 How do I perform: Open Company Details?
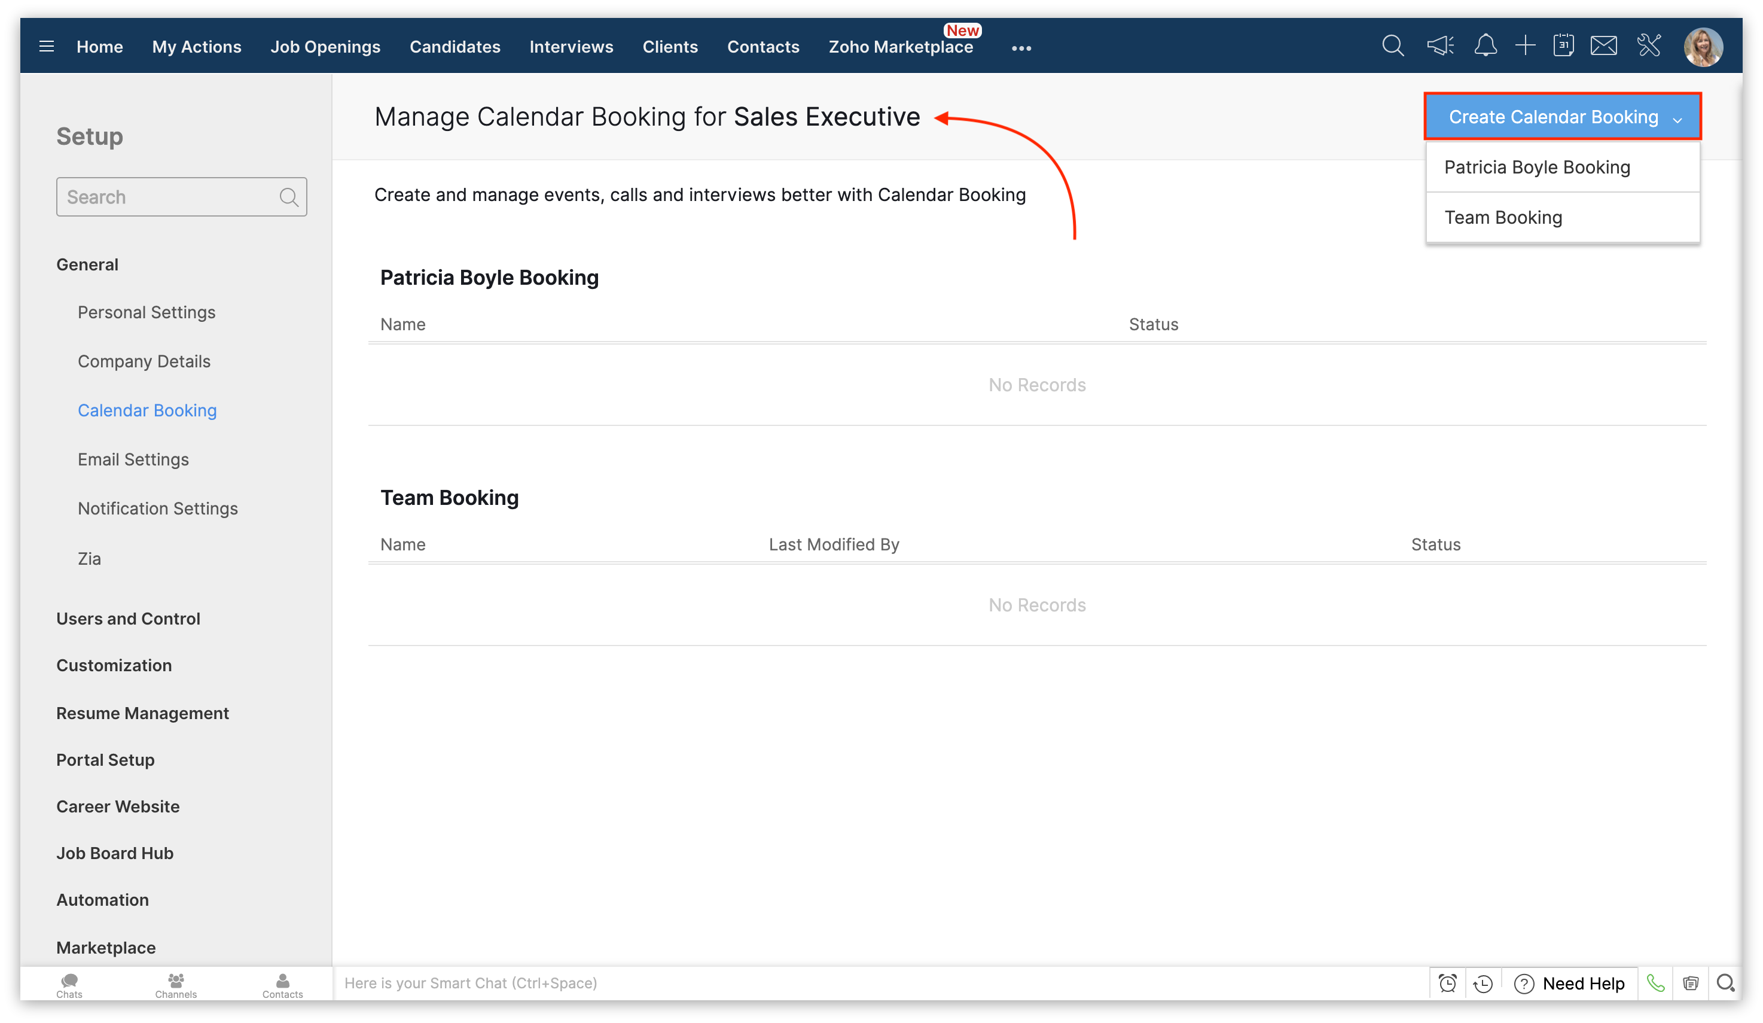click(144, 361)
